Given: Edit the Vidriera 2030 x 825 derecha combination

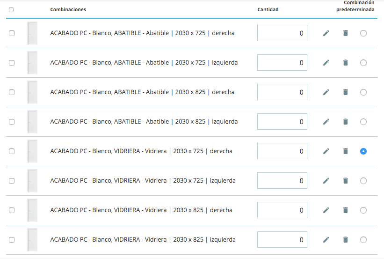Looking at the screenshot, I should coord(326,210).
